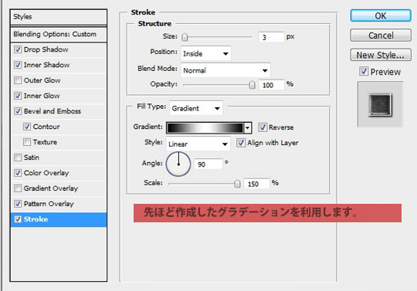Toggle the Bevel and Emboss checkbox
The width and height of the screenshot is (417, 291).
tap(18, 111)
